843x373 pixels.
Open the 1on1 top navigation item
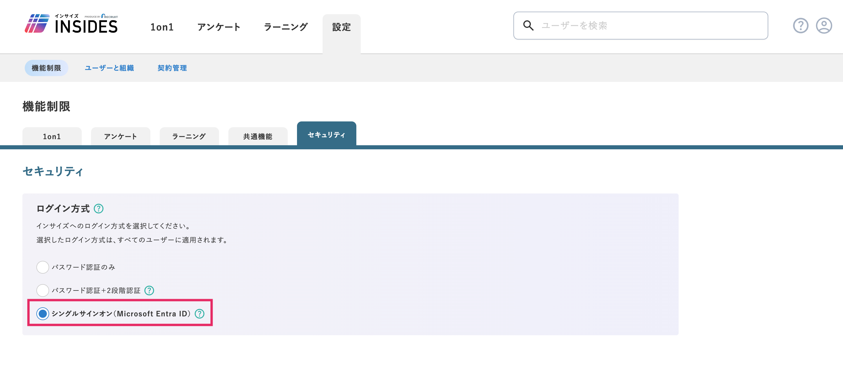click(162, 27)
